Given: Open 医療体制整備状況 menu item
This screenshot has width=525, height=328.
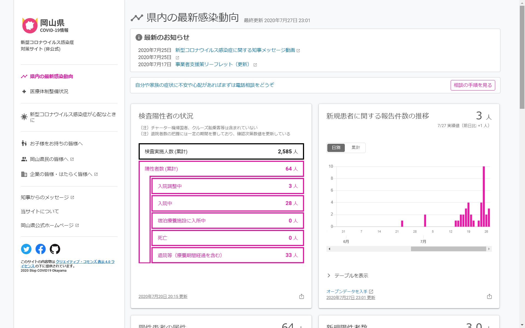Looking at the screenshot, I should tap(49, 91).
